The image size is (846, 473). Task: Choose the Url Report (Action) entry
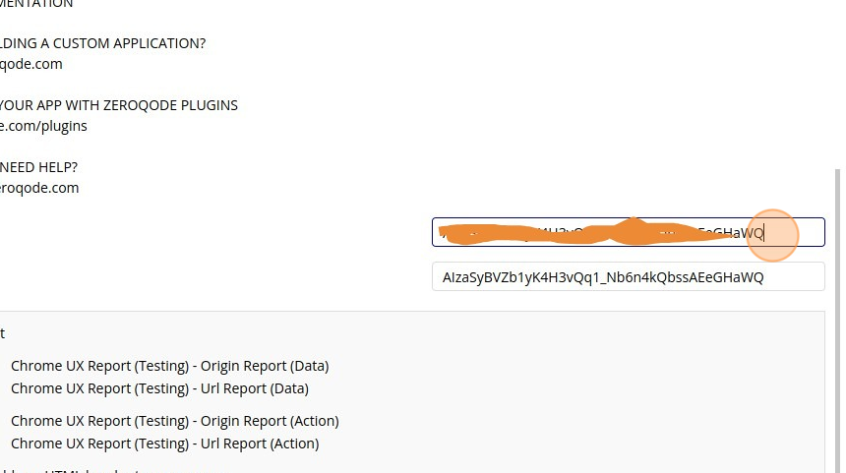(164, 443)
